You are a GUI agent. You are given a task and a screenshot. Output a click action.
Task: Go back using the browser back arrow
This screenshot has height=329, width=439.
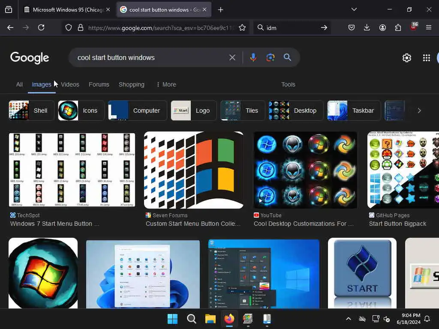pos(10,27)
